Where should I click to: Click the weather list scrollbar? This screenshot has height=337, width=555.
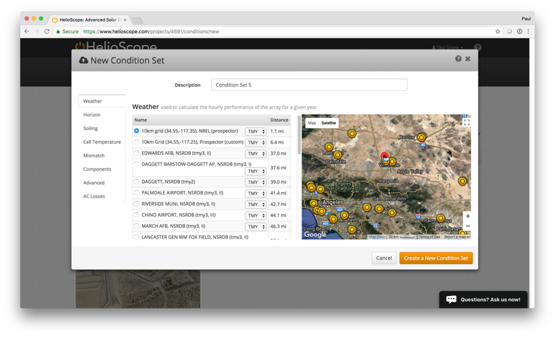click(x=299, y=135)
